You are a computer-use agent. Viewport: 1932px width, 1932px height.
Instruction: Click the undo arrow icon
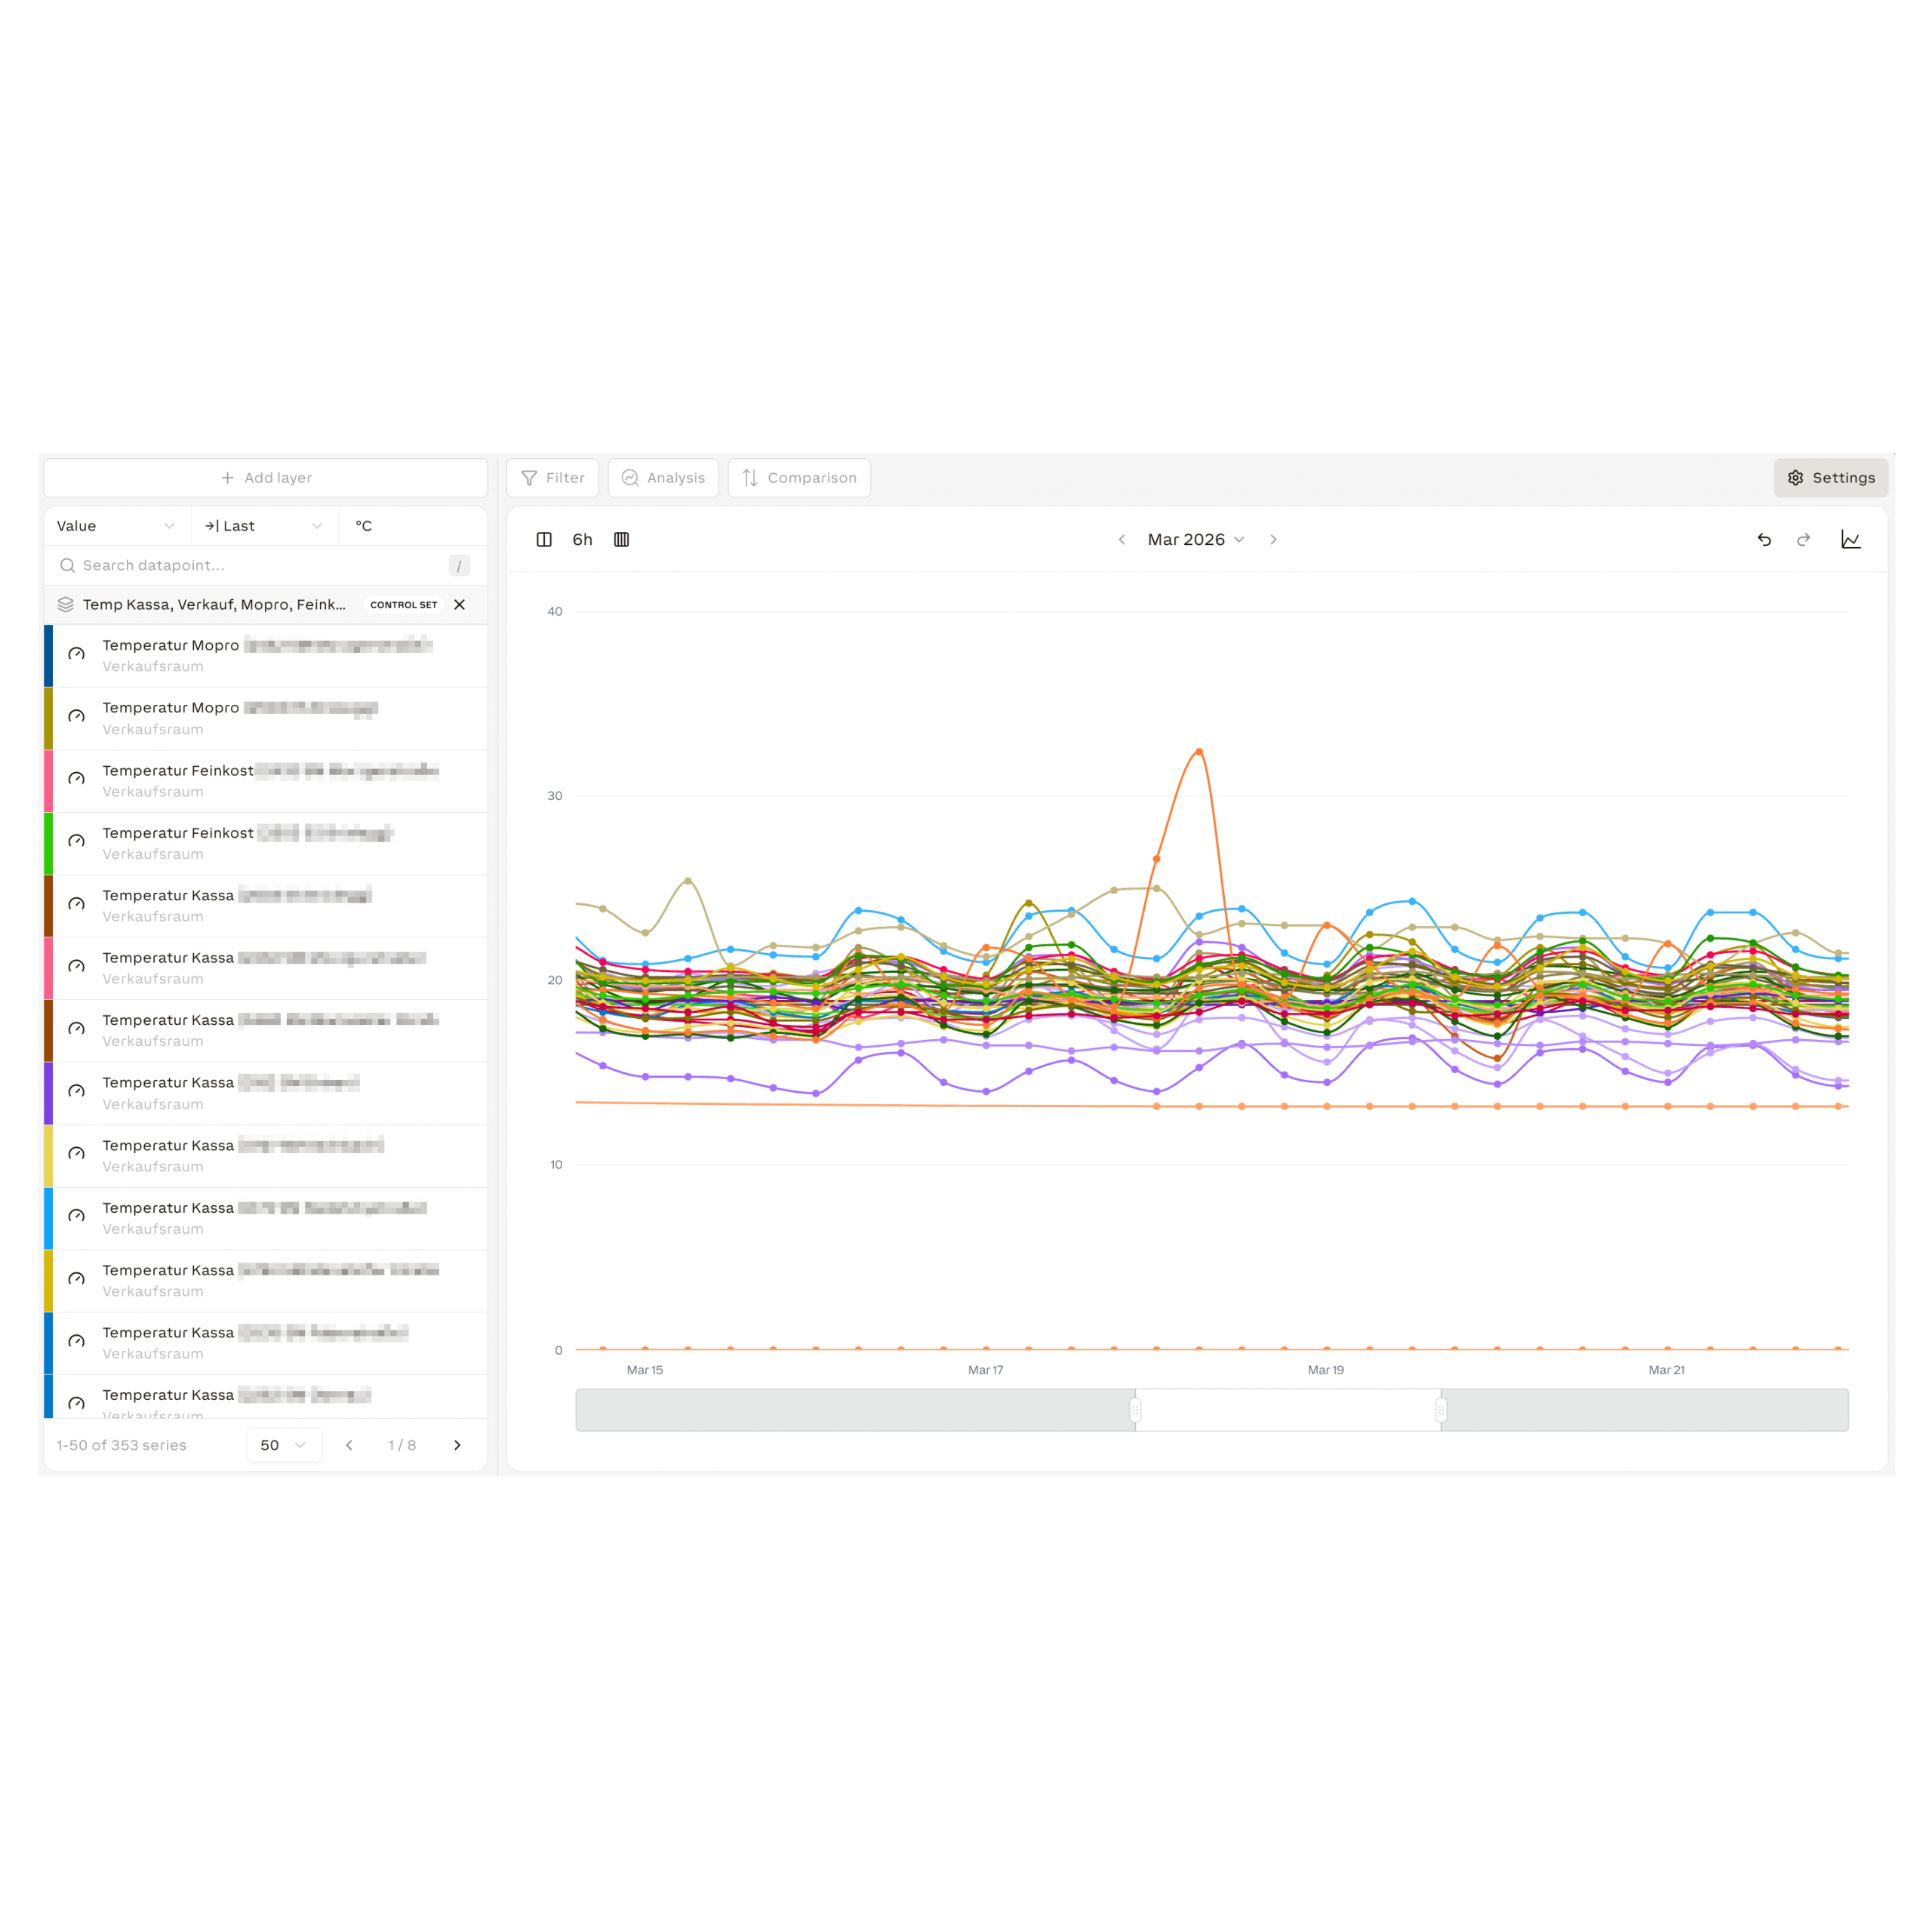1764,539
